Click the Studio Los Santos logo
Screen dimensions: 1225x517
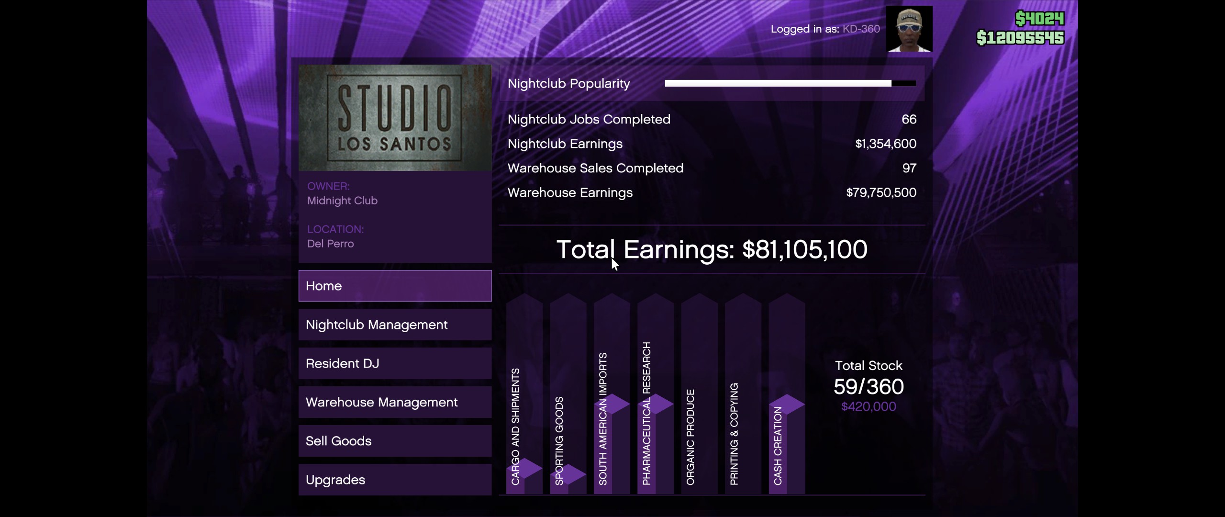click(395, 118)
